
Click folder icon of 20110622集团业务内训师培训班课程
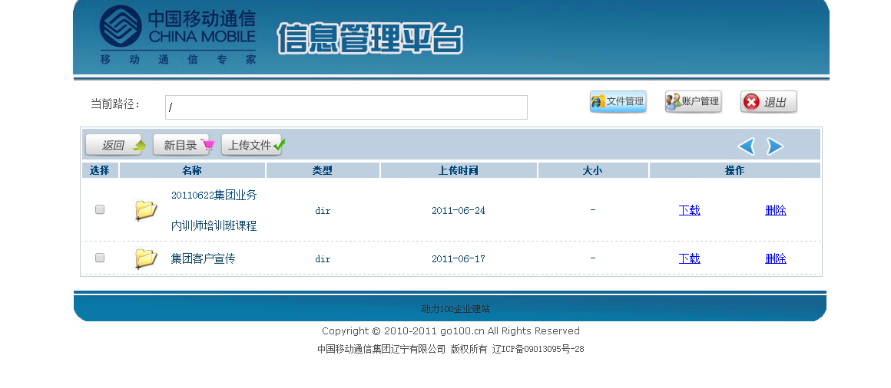[145, 210]
